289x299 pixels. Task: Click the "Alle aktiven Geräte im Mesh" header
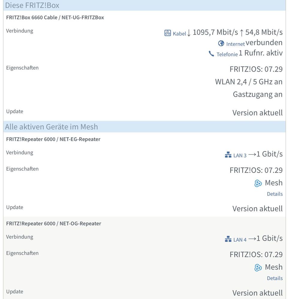pos(51,127)
